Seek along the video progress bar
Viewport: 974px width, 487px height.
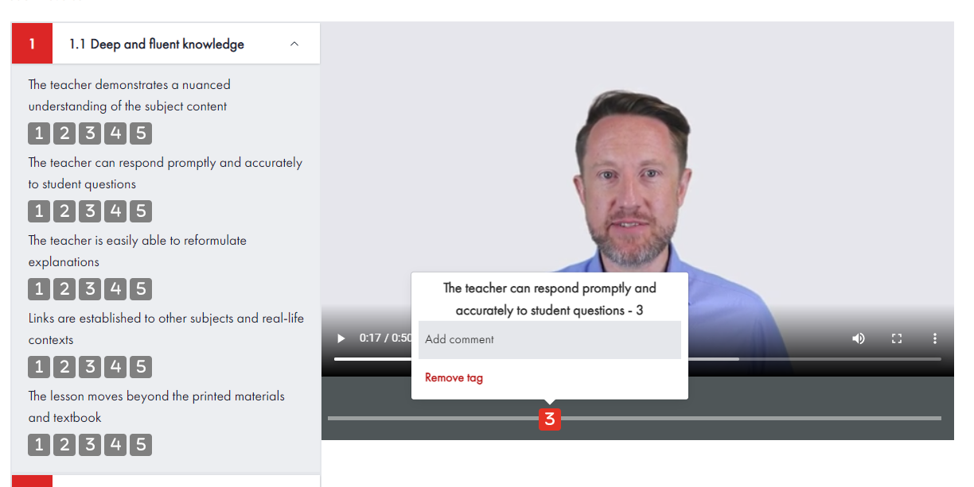[637, 359]
